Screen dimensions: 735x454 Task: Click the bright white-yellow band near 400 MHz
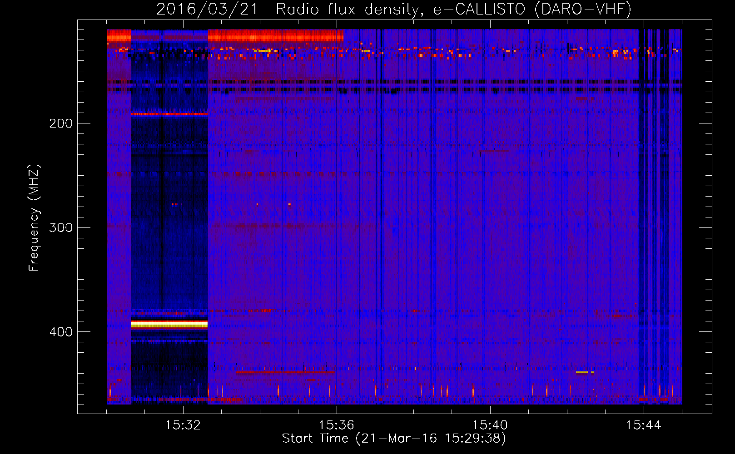(x=169, y=324)
